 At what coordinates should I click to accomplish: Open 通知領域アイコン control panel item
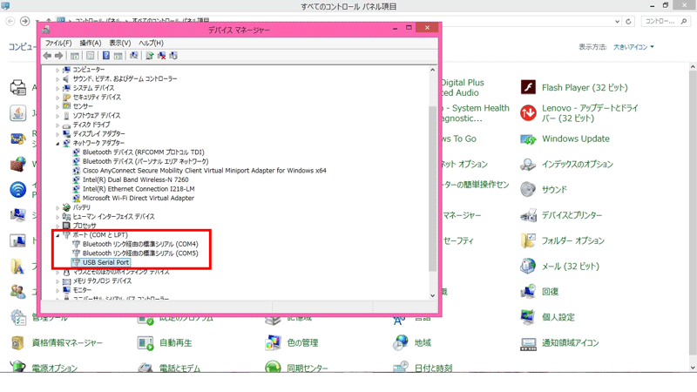[x=559, y=342]
